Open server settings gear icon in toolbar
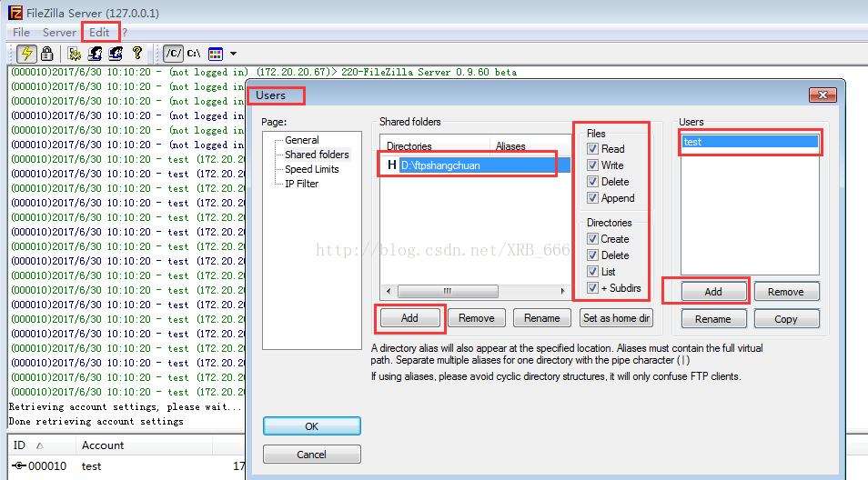The height and width of the screenshot is (480, 868). tap(75, 54)
